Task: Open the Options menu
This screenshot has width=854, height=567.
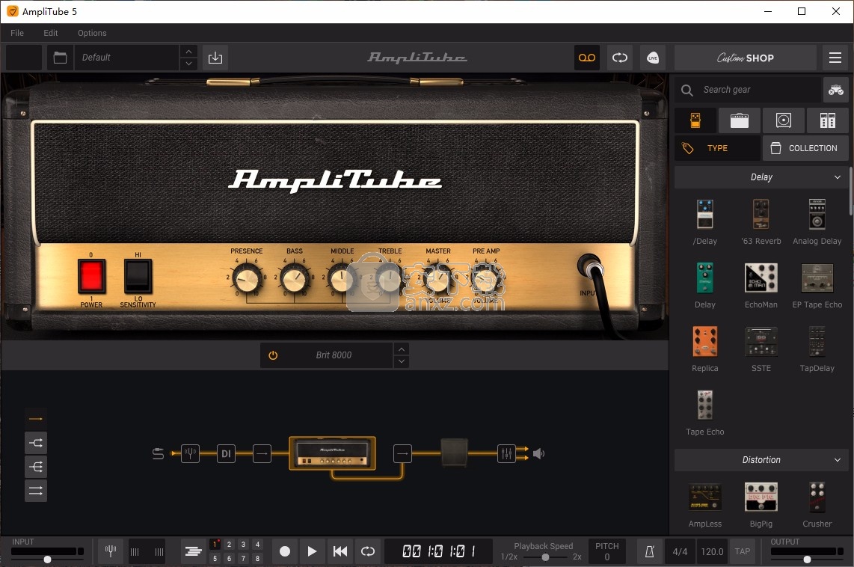Action: tap(92, 33)
